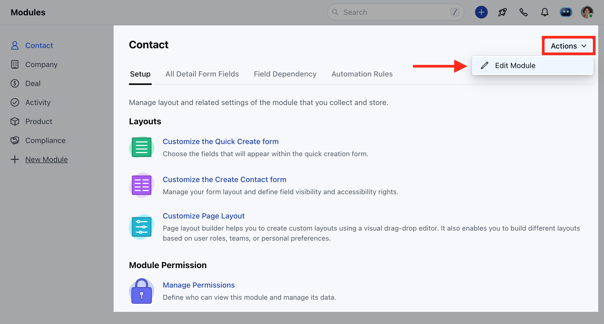Open the rocket icon in top bar
Image resolution: width=604 pixels, height=324 pixels.
[x=502, y=12]
